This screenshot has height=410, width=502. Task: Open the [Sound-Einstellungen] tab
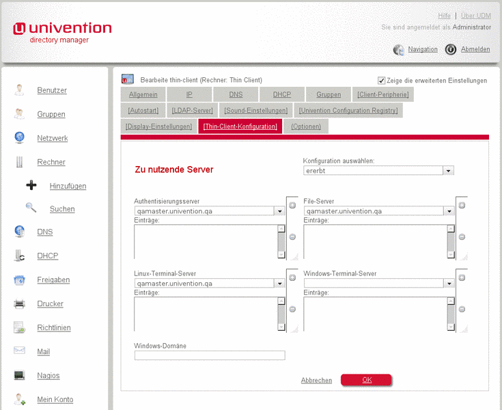(256, 110)
